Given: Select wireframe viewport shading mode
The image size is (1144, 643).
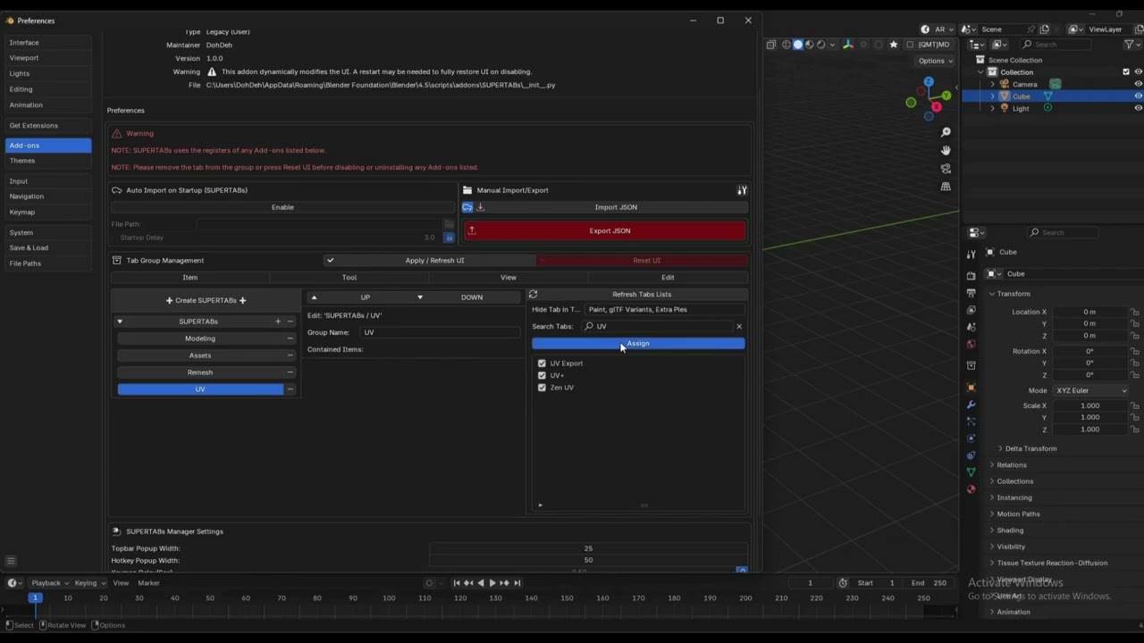Looking at the screenshot, I should 786,44.
